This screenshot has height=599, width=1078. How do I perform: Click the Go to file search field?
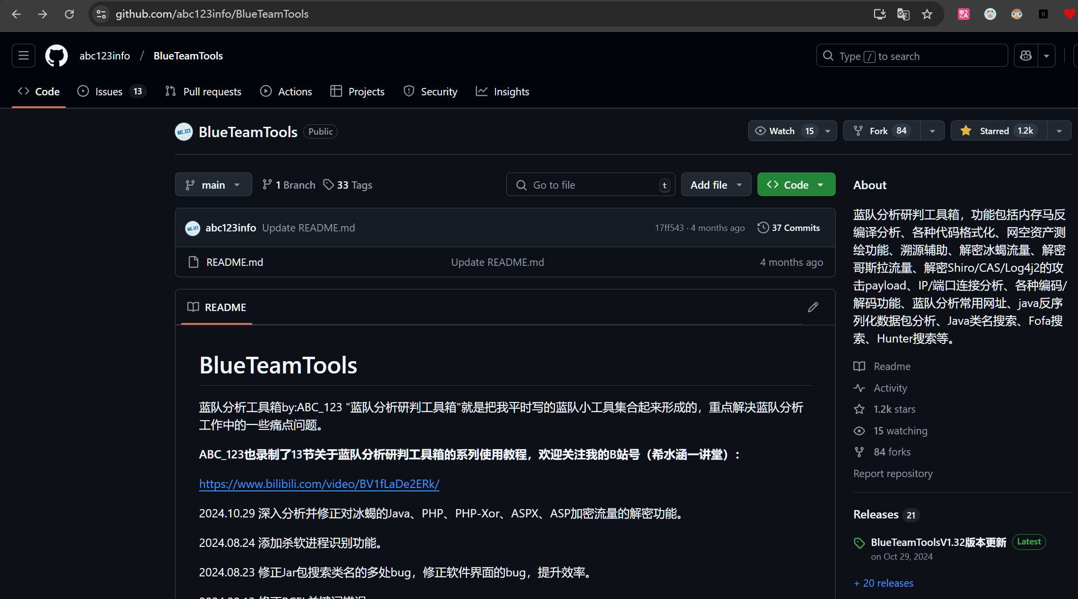(590, 185)
